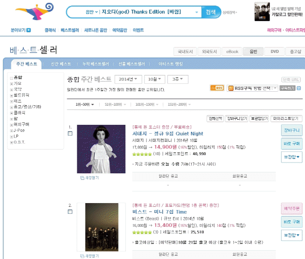Select 월드뮤직 in the category tree
305x259 pixels.
pyautogui.click(x=21, y=95)
